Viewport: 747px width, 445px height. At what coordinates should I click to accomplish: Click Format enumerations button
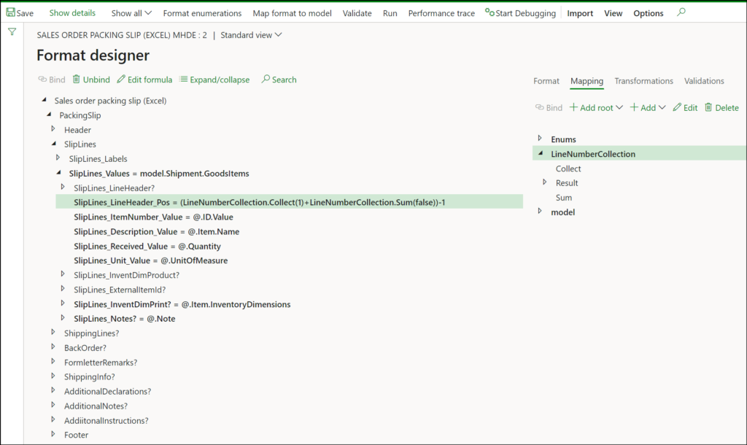(x=202, y=13)
